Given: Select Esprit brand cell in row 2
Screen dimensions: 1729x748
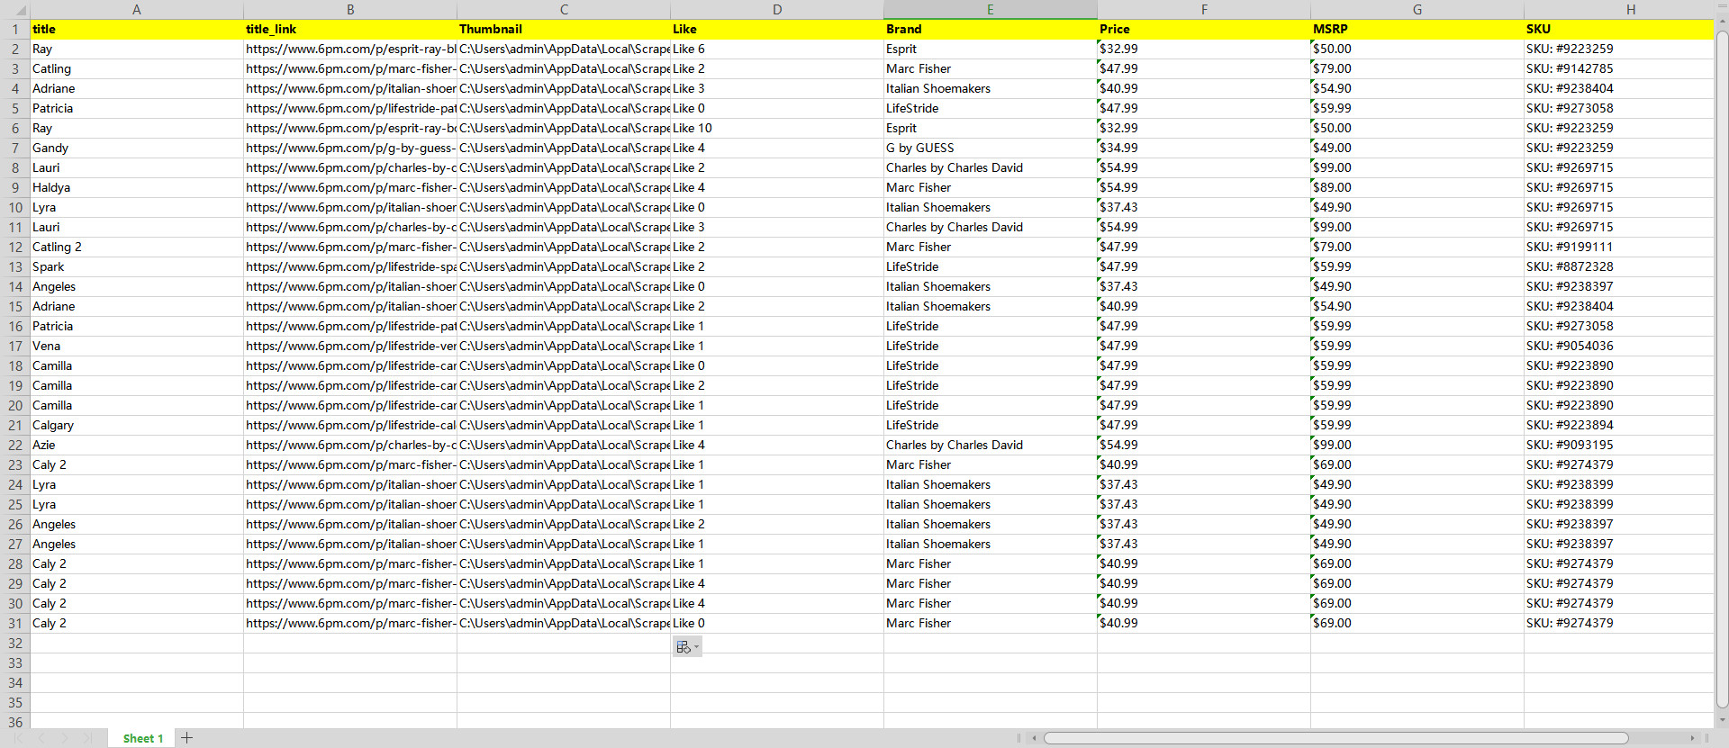Looking at the screenshot, I should pyautogui.click(x=991, y=49).
